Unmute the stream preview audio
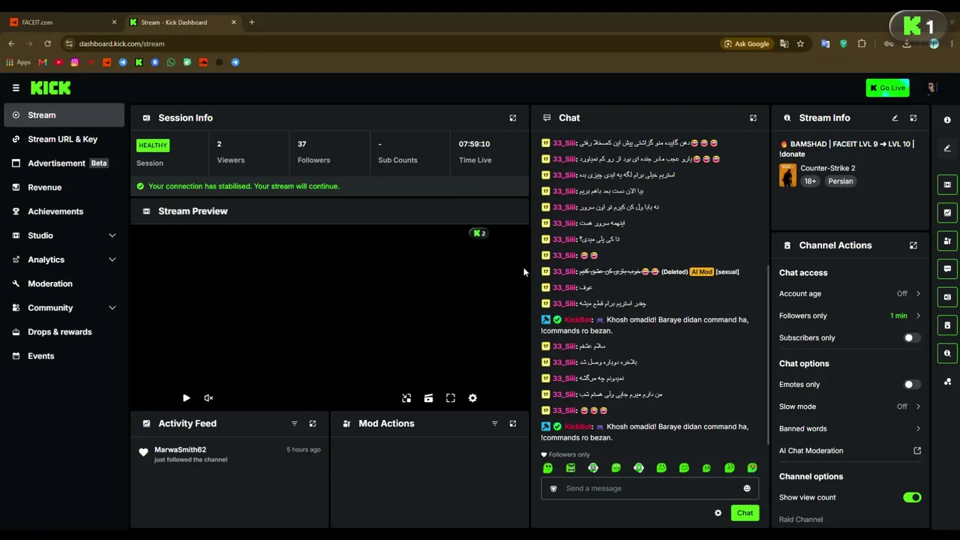This screenshot has width=960, height=540. pyautogui.click(x=208, y=398)
